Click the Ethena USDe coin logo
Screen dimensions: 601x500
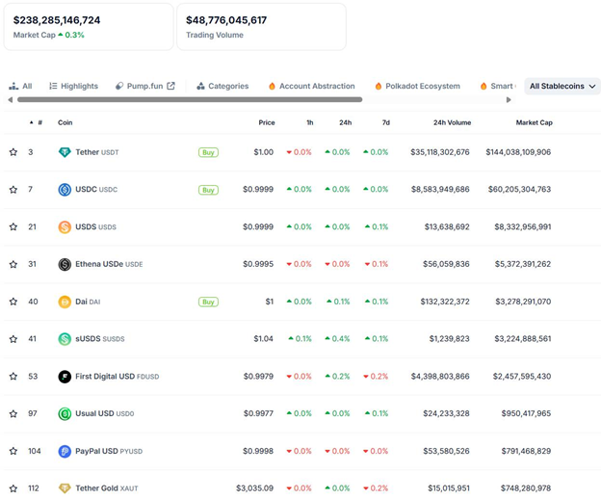(x=65, y=264)
